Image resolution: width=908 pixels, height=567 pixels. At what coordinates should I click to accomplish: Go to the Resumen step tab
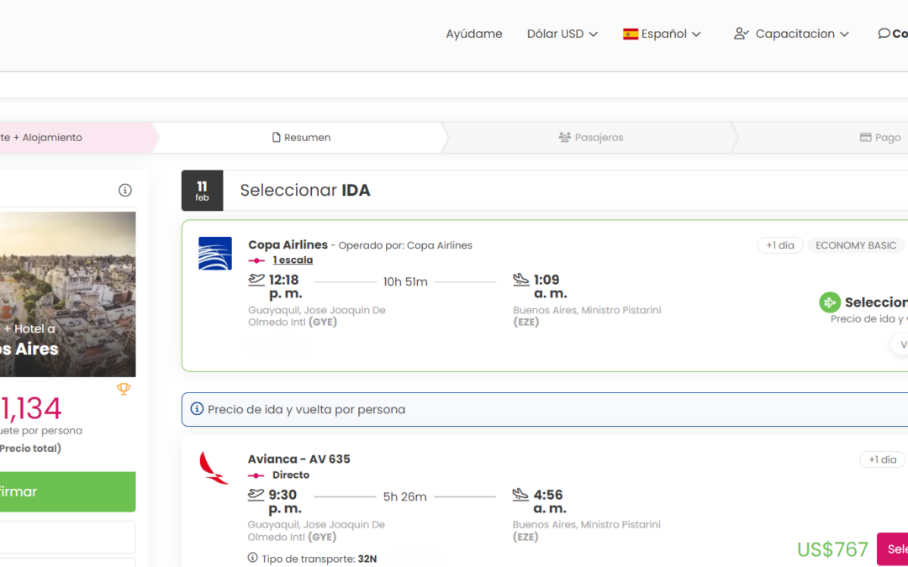click(x=301, y=137)
